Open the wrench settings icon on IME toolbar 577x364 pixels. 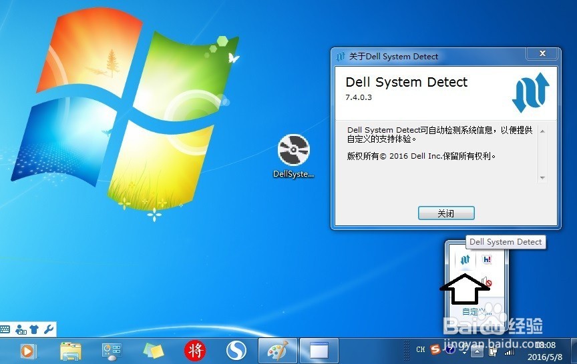tap(49, 329)
